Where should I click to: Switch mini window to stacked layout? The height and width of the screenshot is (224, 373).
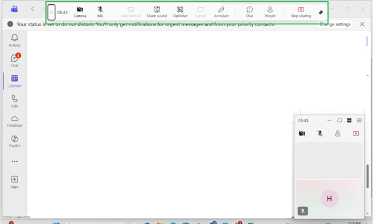(349, 120)
